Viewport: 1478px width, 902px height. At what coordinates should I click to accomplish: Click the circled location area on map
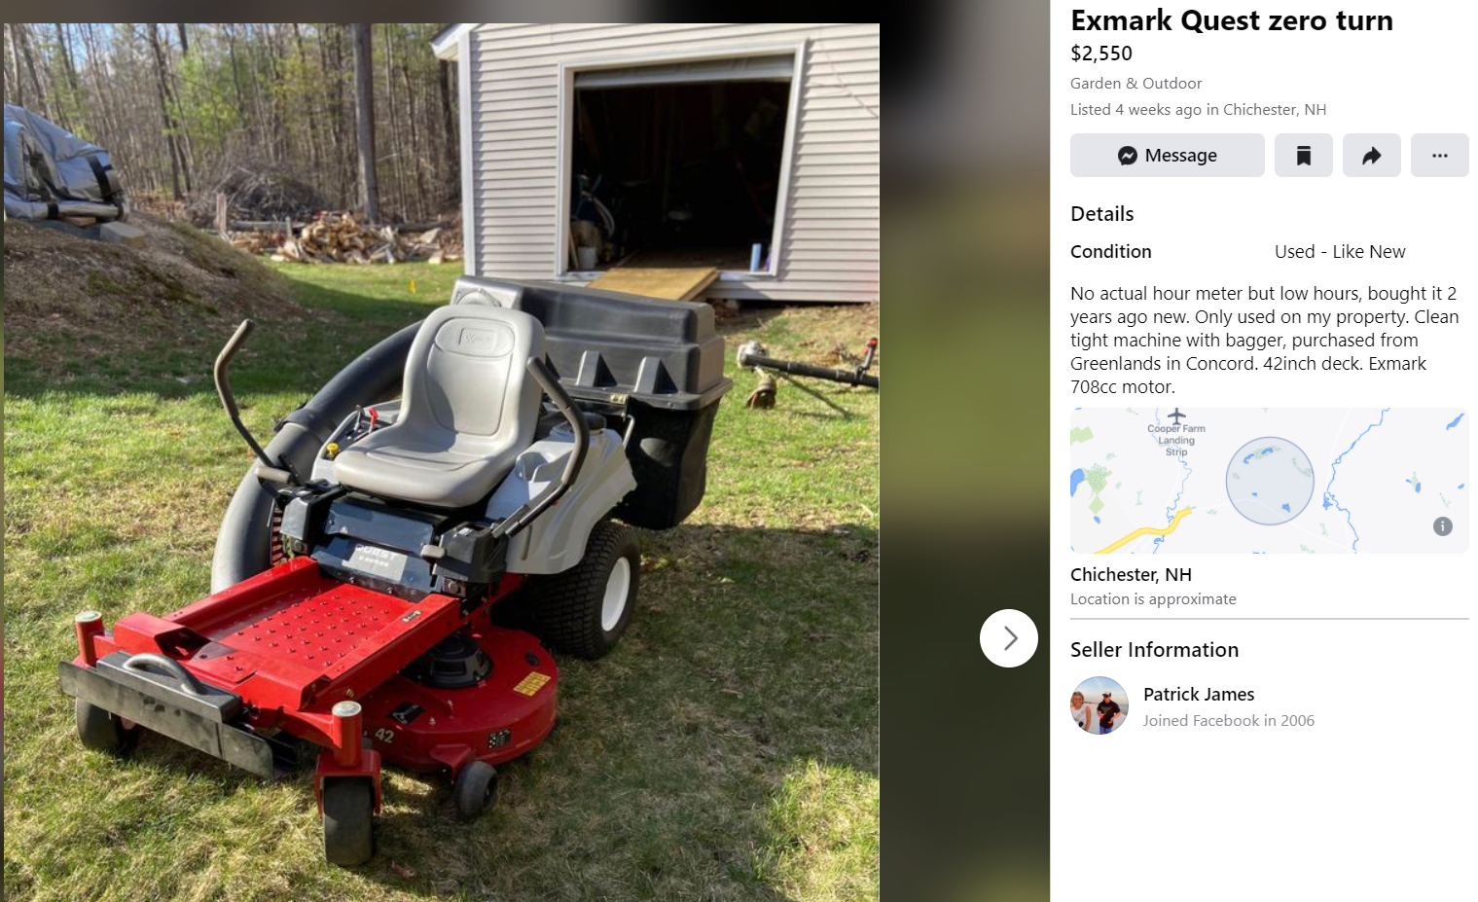(x=1270, y=481)
